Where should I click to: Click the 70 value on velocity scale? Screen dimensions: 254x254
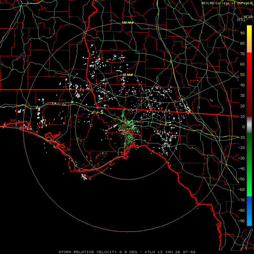pos(242,54)
